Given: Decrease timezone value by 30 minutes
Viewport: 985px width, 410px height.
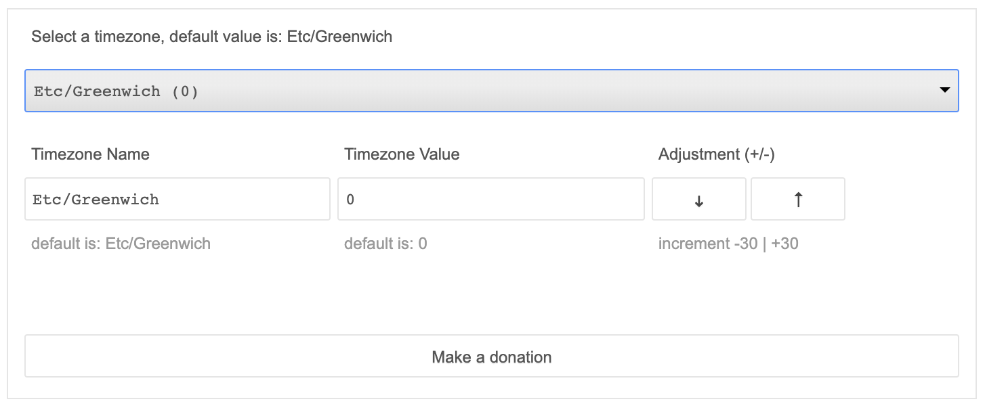Looking at the screenshot, I should 698,198.
